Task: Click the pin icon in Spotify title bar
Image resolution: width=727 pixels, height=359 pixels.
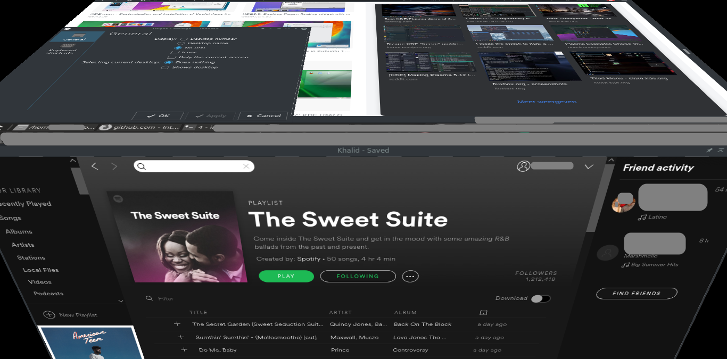Action: tap(709, 151)
